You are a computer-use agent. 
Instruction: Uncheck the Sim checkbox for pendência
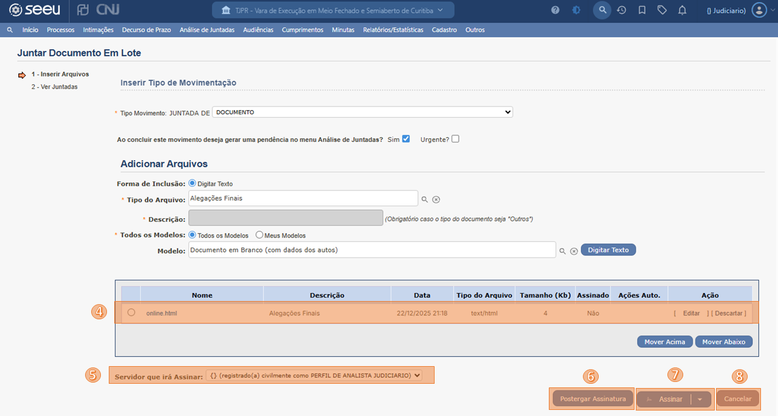[406, 139]
